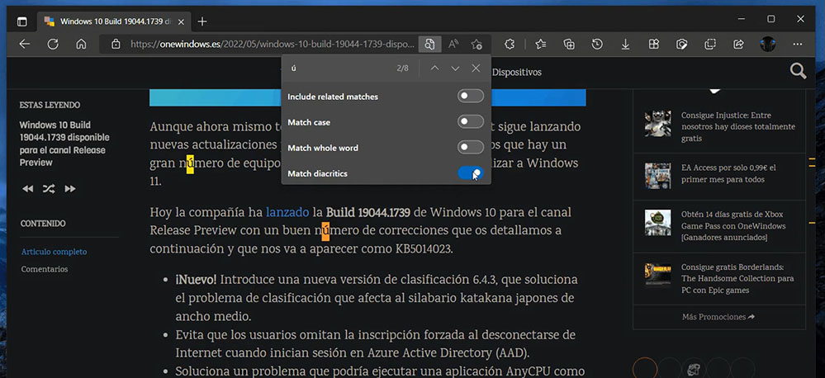Close the Windows 10 Build 19044.1739 tab

click(181, 21)
